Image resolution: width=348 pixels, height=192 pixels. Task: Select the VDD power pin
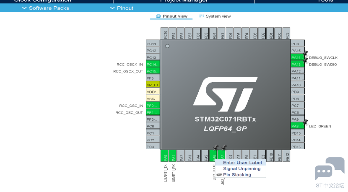[x=153, y=92]
